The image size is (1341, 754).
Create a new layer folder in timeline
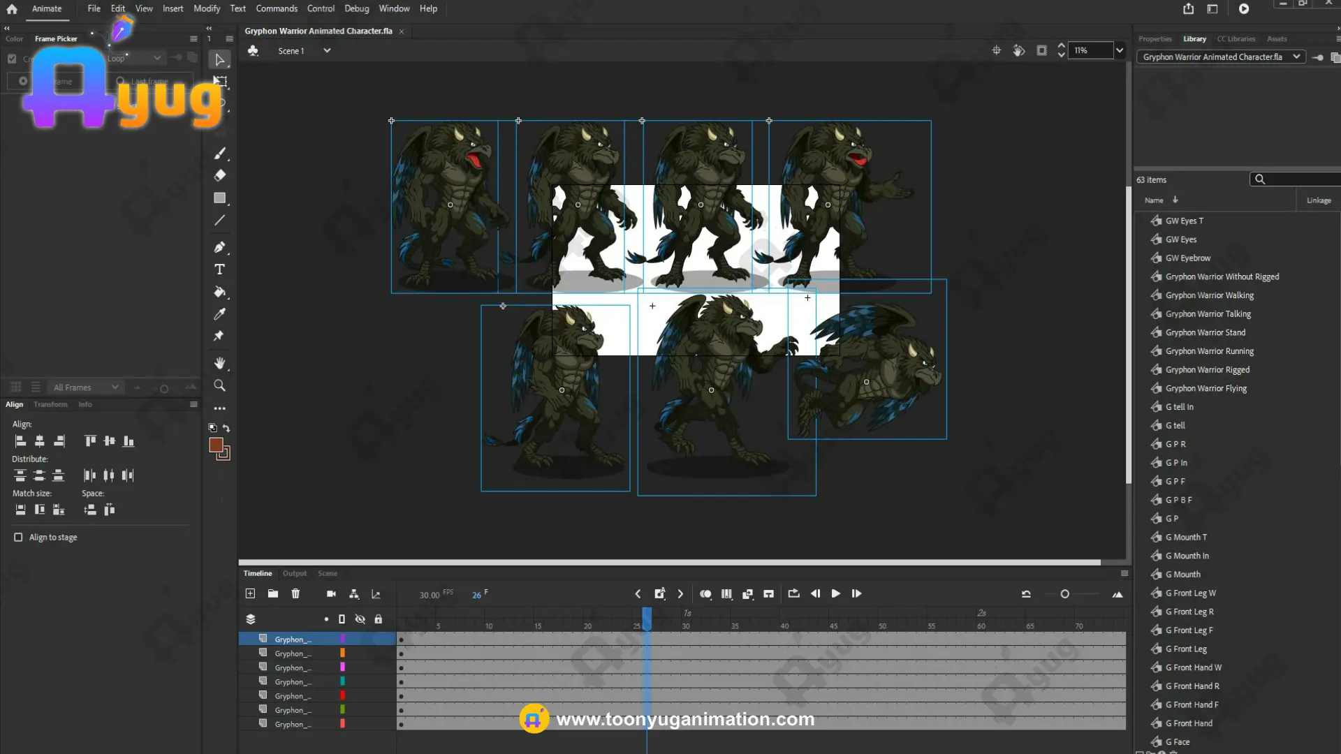[273, 593]
